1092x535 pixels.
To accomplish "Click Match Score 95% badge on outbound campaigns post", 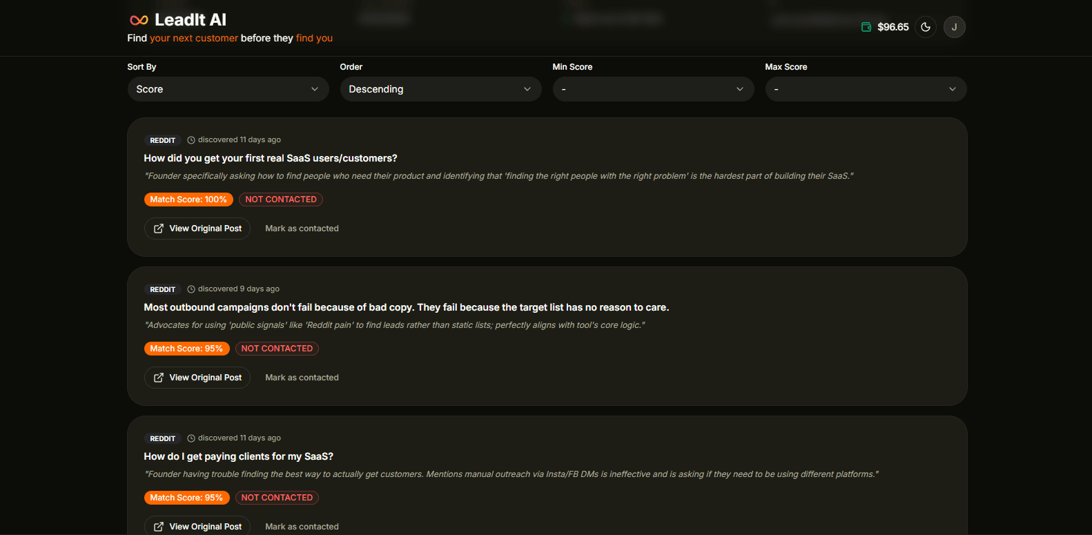I will 186,349.
